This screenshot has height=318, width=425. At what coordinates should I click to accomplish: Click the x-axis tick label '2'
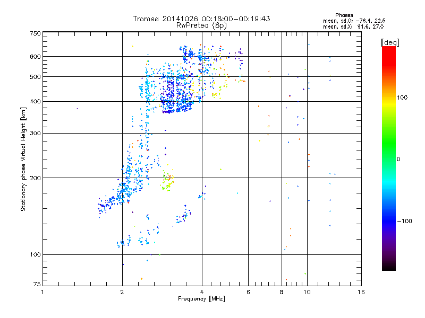[122, 292]
